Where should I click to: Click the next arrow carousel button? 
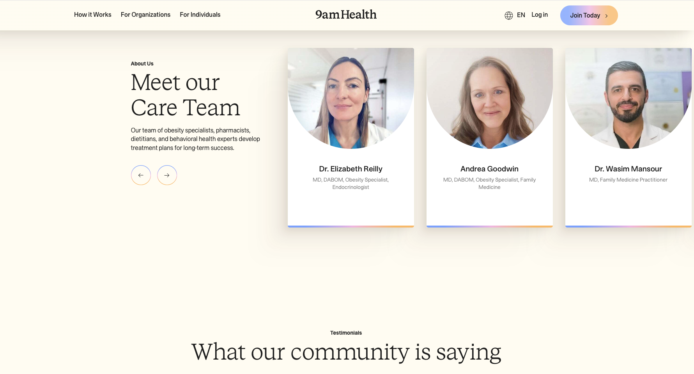[x=167, y=175]
